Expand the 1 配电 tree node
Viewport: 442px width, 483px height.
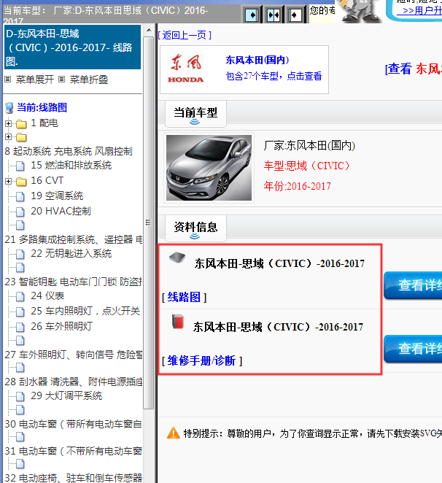(8, 123)
